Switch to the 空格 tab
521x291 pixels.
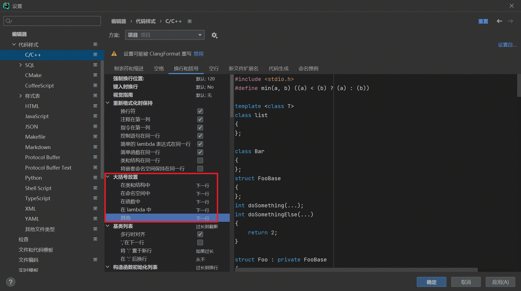click(159, 68)
